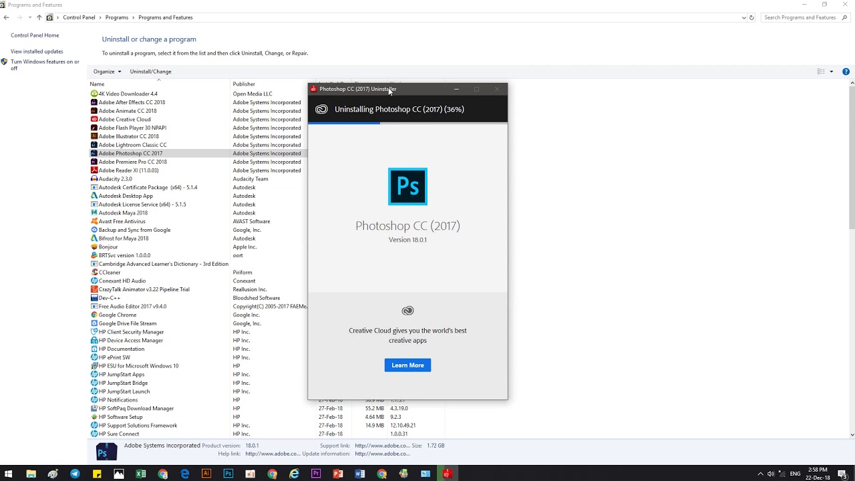Open Internet Explorer from the taskbar
The width and height of the screenshot is (855, 481).
(x=295, y=474)
